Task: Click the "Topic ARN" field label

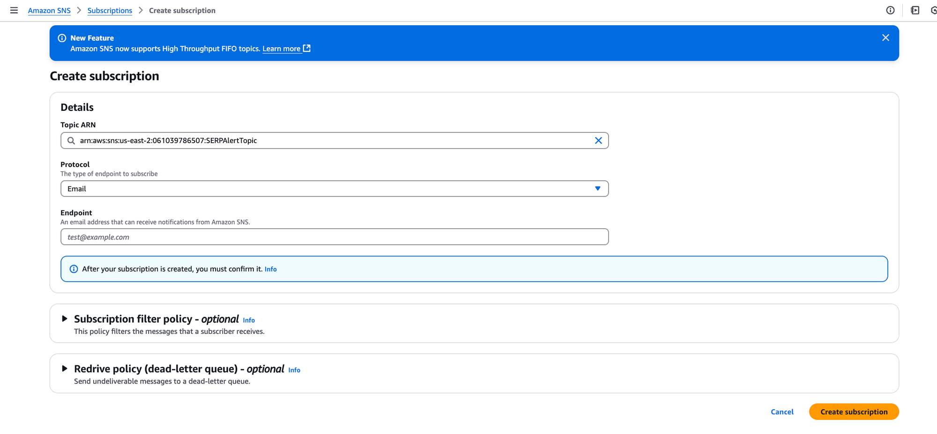Action: (78, 125)
